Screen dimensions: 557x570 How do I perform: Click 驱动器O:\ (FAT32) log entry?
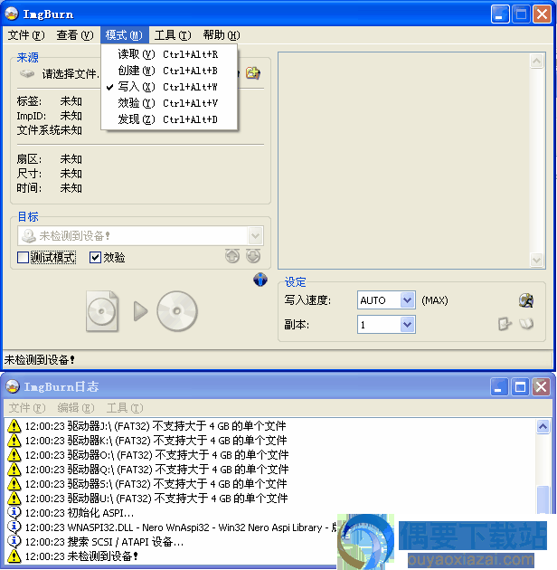[x=156, y=455]
